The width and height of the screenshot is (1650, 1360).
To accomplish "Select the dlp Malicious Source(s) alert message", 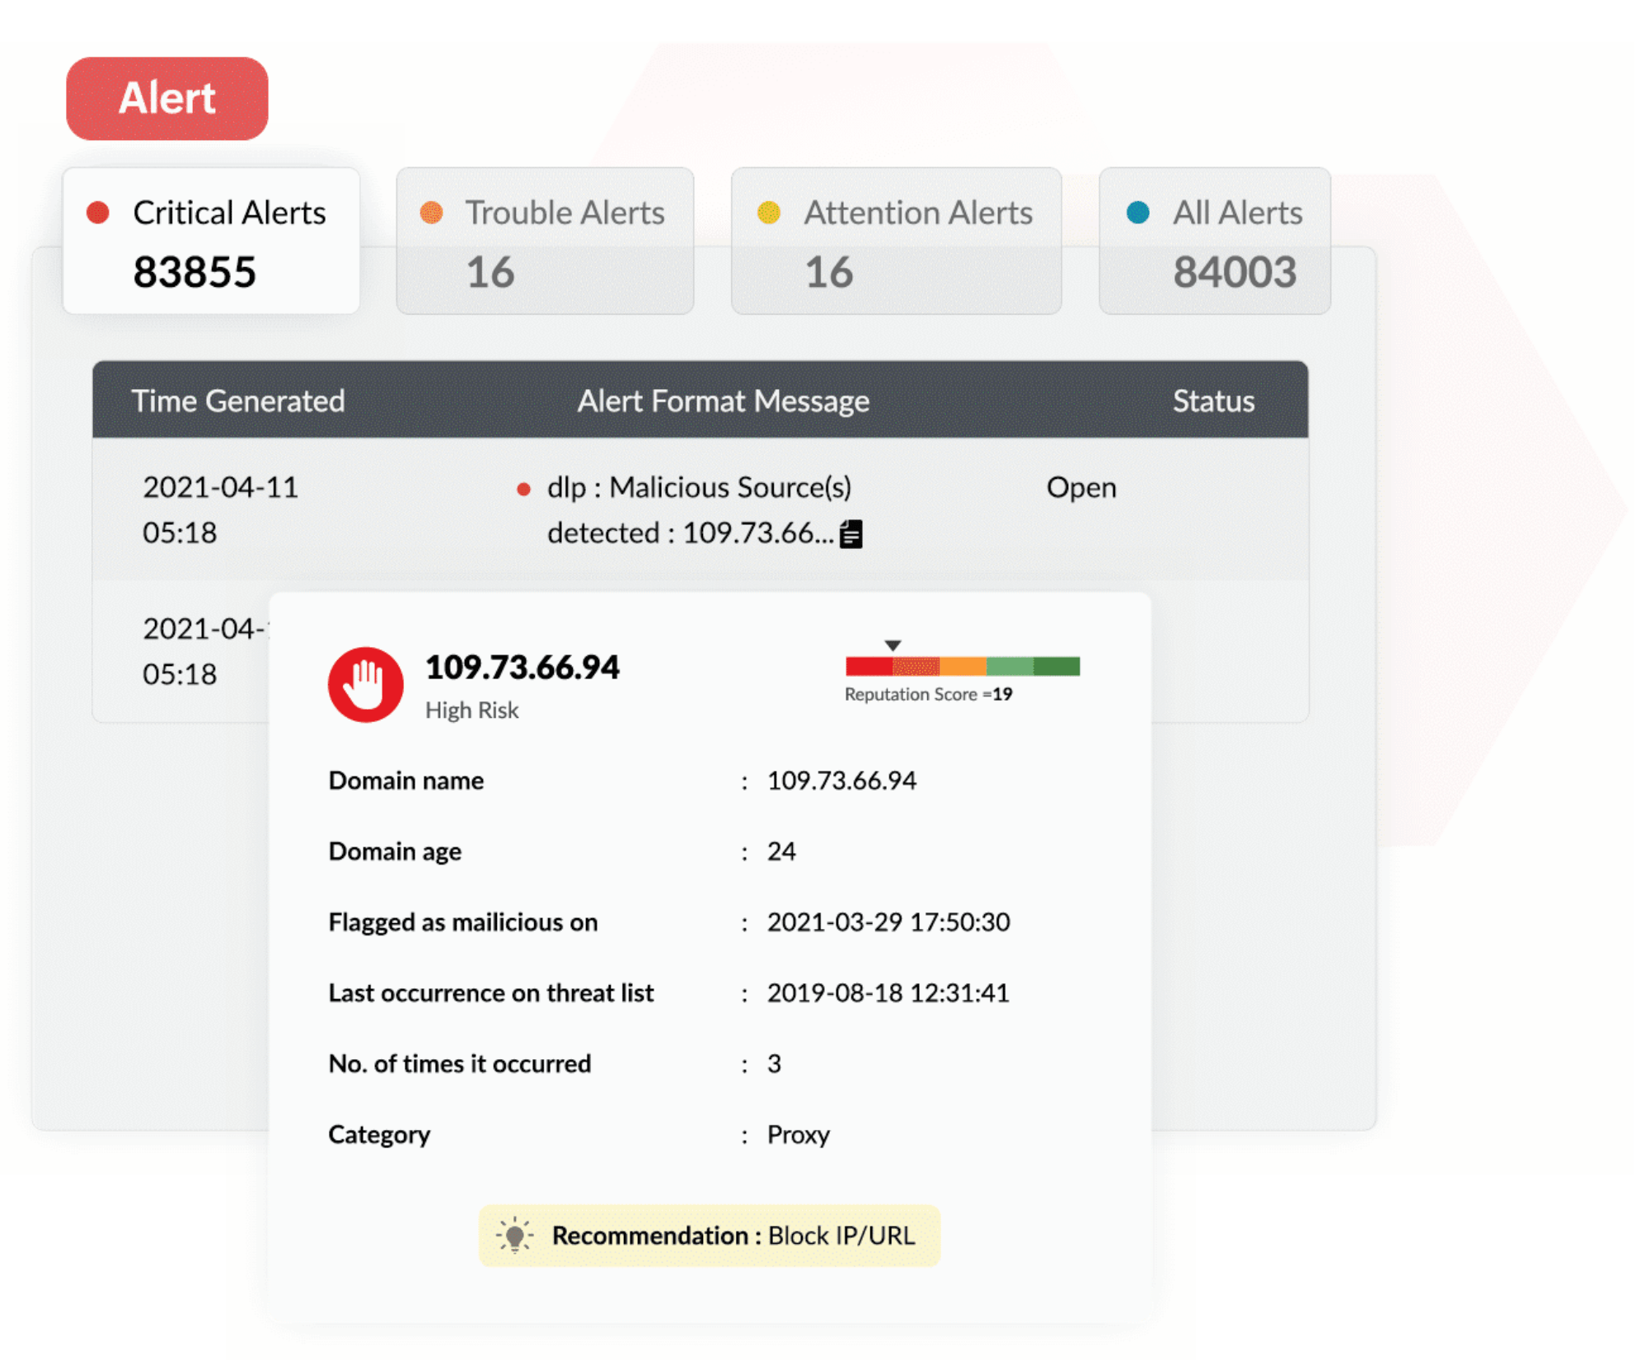I will click(699, 510).
